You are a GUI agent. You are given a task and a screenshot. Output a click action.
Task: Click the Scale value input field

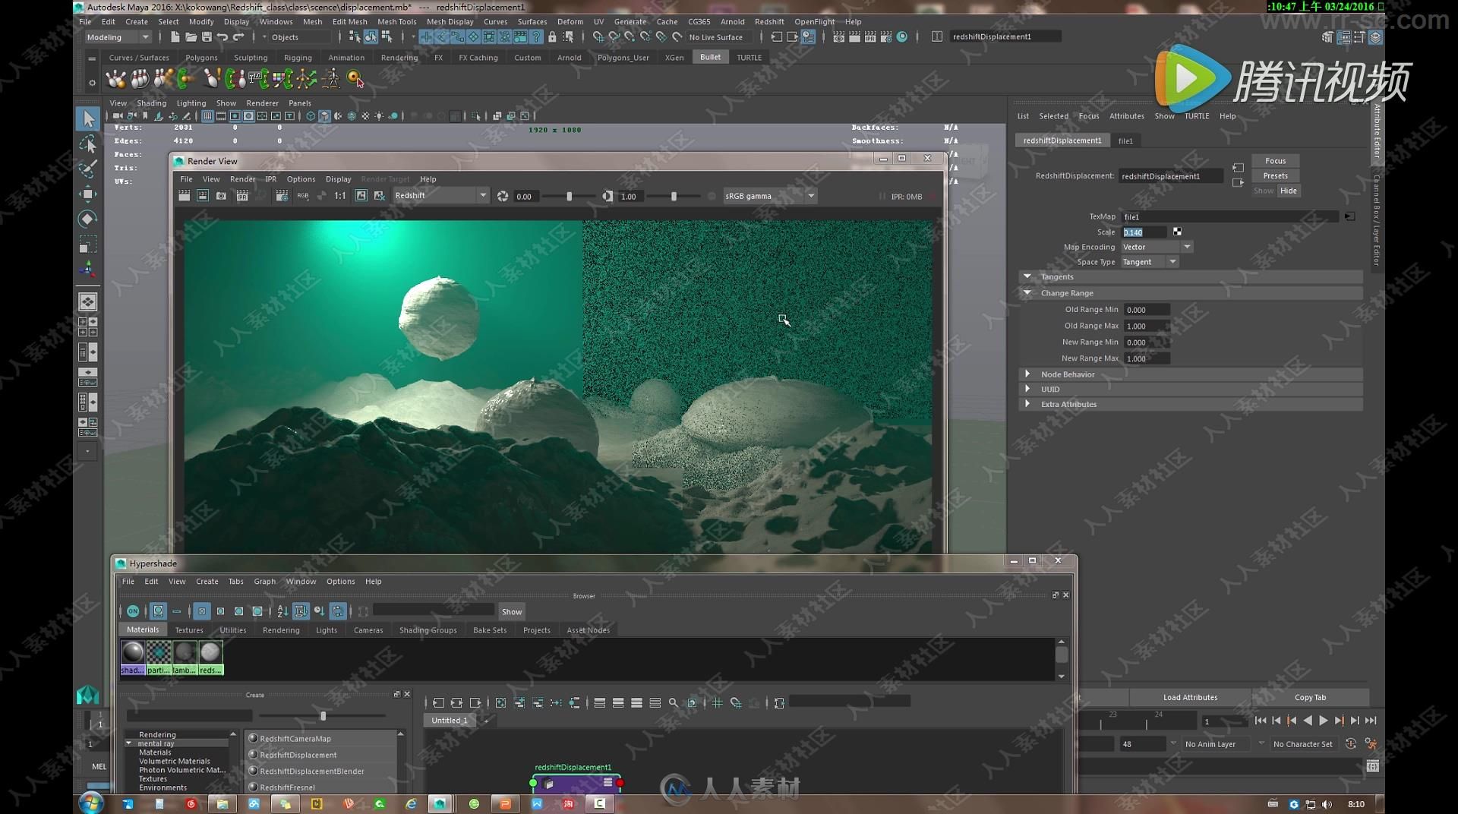click(x=1144, y=232)
